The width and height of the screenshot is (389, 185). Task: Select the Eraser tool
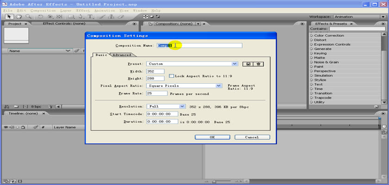click(x=120, y=17)
